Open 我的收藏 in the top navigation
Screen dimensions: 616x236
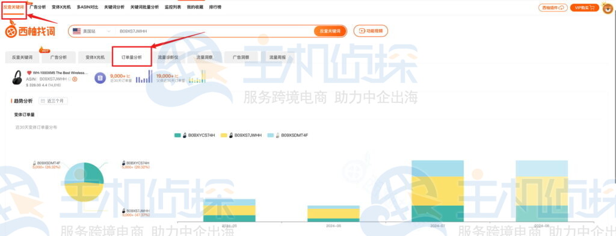tap(195, 7)
